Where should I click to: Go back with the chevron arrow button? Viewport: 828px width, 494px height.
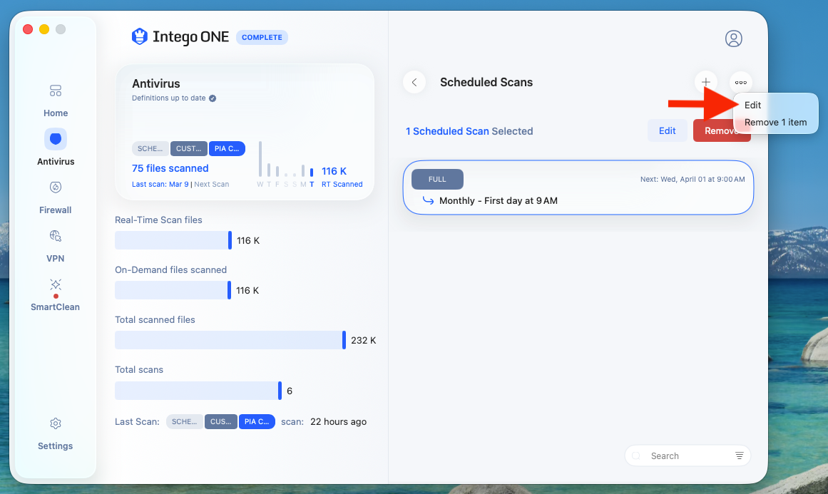[414, 83]
